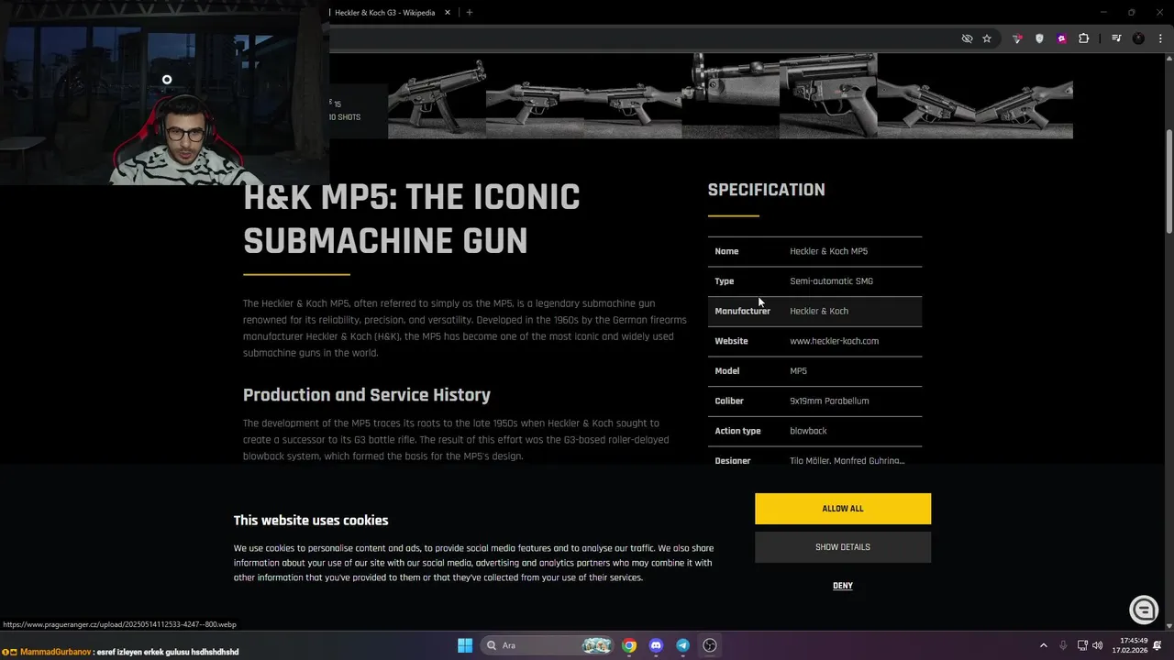Image resolution: width=1174 pixels, height=660 pixels.
Task: Open the media controls music-note icon
Action: [1116, 38]
